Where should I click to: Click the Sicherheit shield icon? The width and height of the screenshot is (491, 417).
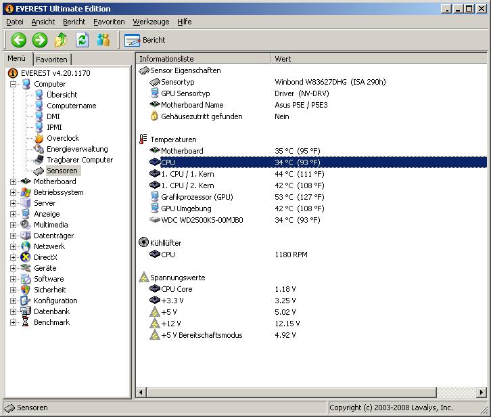pyautogui.click(x=26, y=290)
